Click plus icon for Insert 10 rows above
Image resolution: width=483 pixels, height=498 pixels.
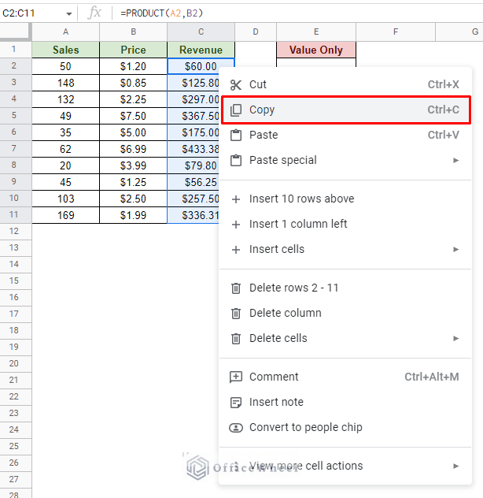(236, 199)
